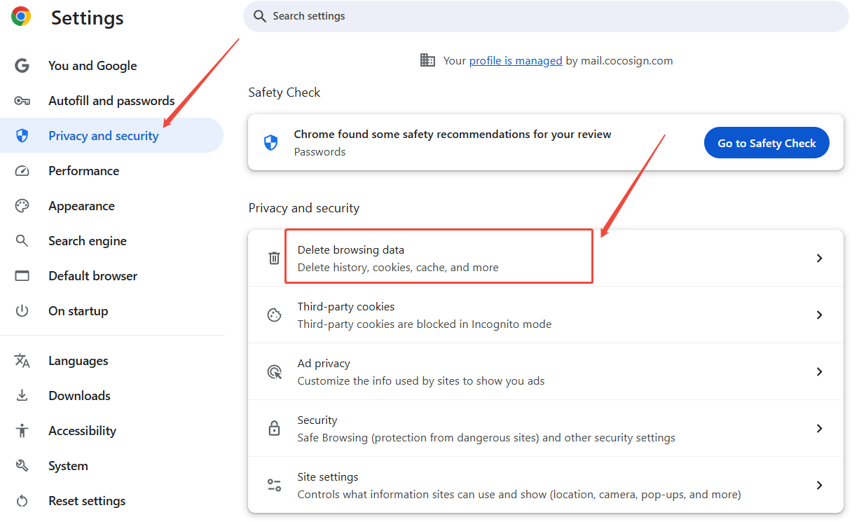This screenshot has height=522, width=866.
Task: Expand Delete browsing data with its chevron
Action: pyautogui.click(x=819, y=258)
